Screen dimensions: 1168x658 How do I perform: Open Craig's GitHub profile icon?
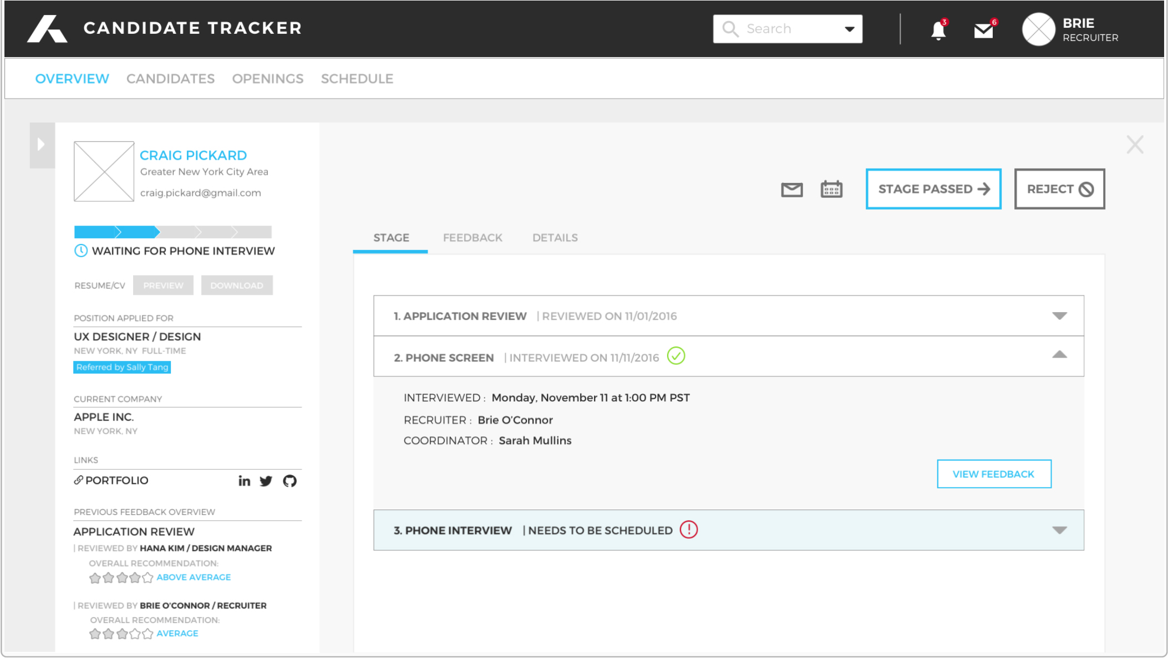pyautogui.click(x=290, y=481)
